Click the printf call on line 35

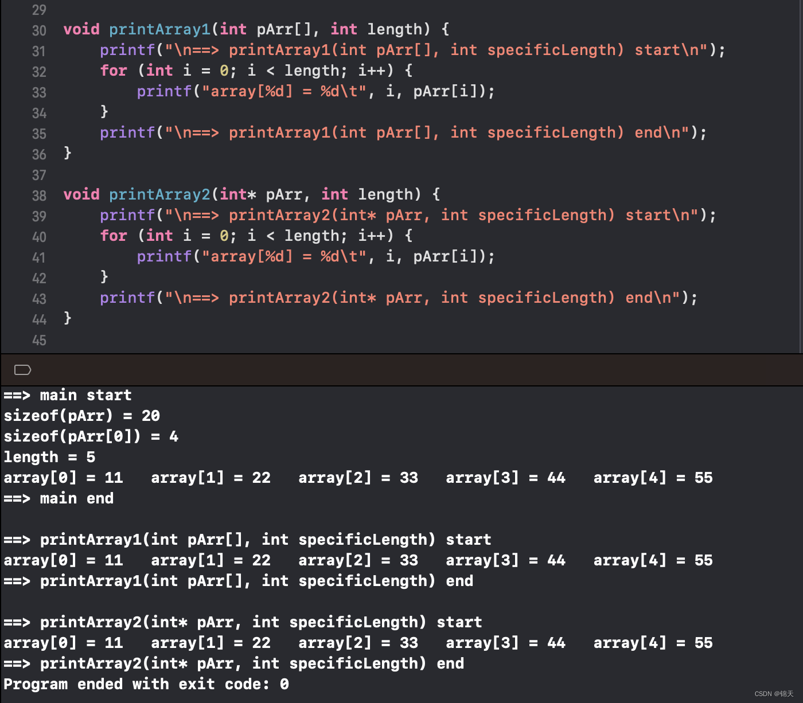point(127,132)
